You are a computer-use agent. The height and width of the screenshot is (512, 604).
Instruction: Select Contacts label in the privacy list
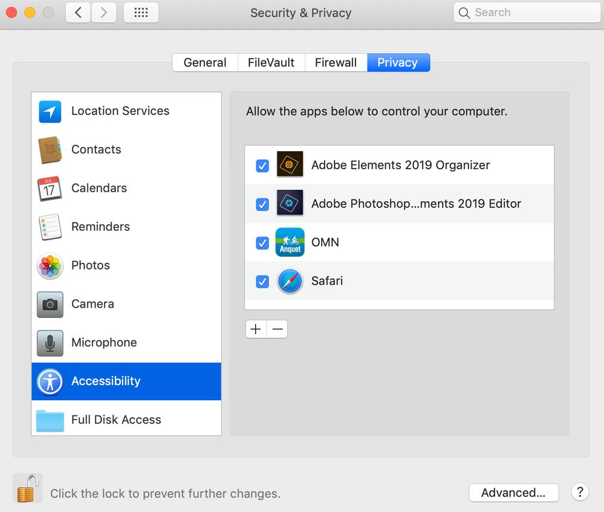[96, 149]
